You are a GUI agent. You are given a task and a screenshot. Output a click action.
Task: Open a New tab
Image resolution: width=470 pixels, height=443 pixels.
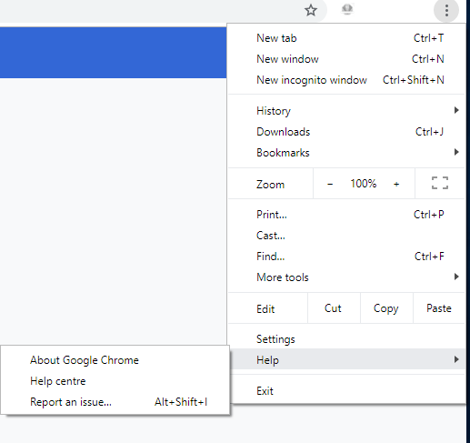click(347, 38)
